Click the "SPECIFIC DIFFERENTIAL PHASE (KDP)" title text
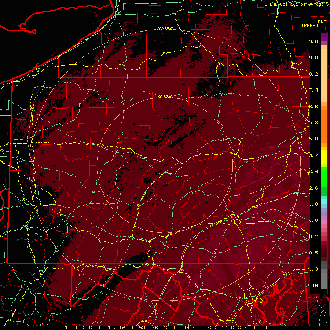The width and height of the screenshot is (330, 330). click(x=115, y=327)
